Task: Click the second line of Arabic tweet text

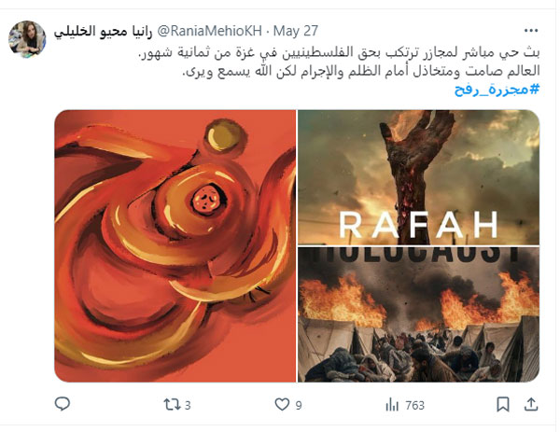Action: click(x=360, y=71)
